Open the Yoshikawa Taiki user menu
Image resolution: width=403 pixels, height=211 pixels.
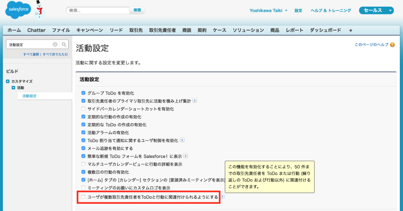[x=268, y=11]
